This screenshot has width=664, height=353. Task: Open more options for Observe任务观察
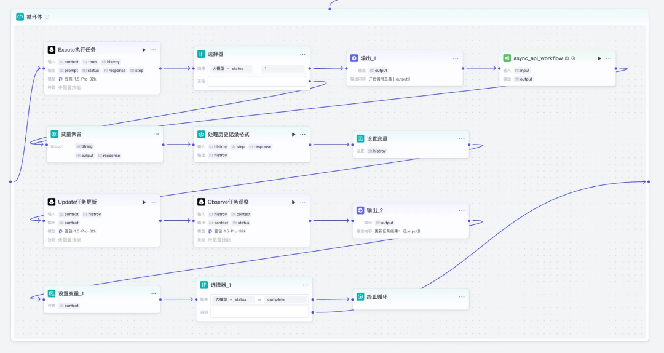302,202
